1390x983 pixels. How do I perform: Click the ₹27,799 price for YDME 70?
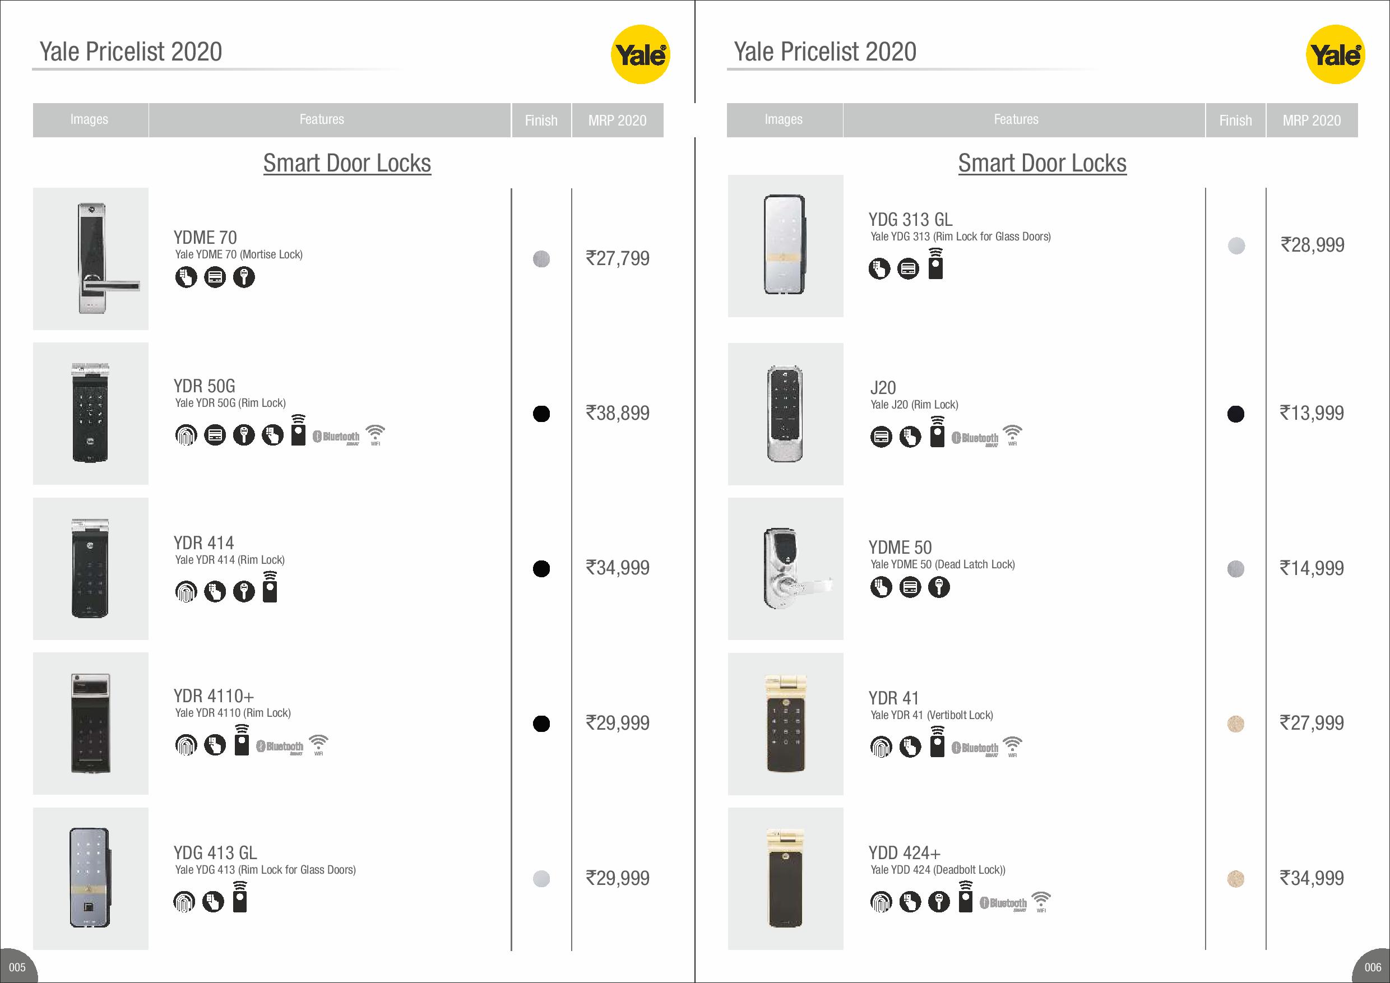[x=618, y=258]
